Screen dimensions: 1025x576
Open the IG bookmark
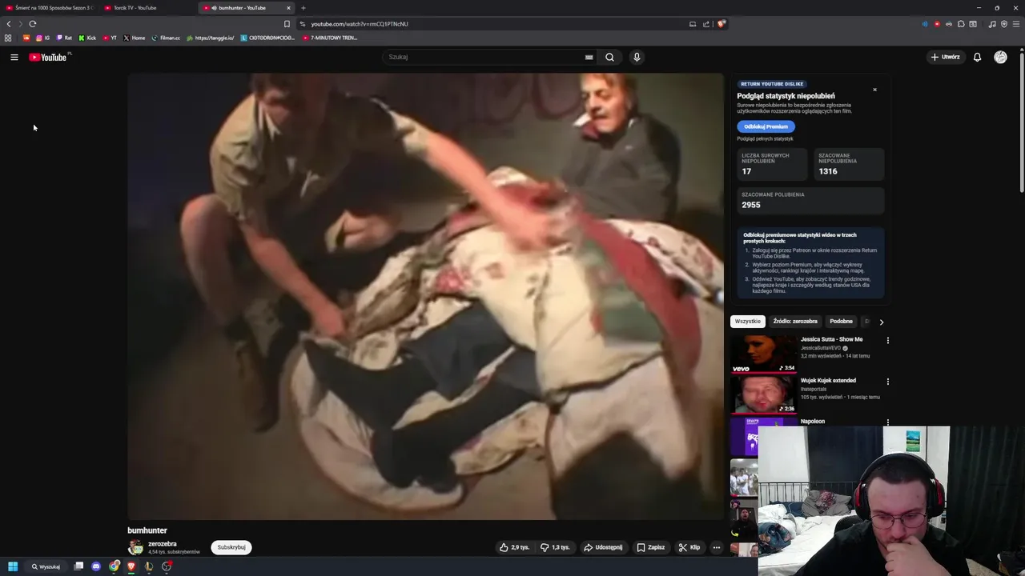(42, 38)
